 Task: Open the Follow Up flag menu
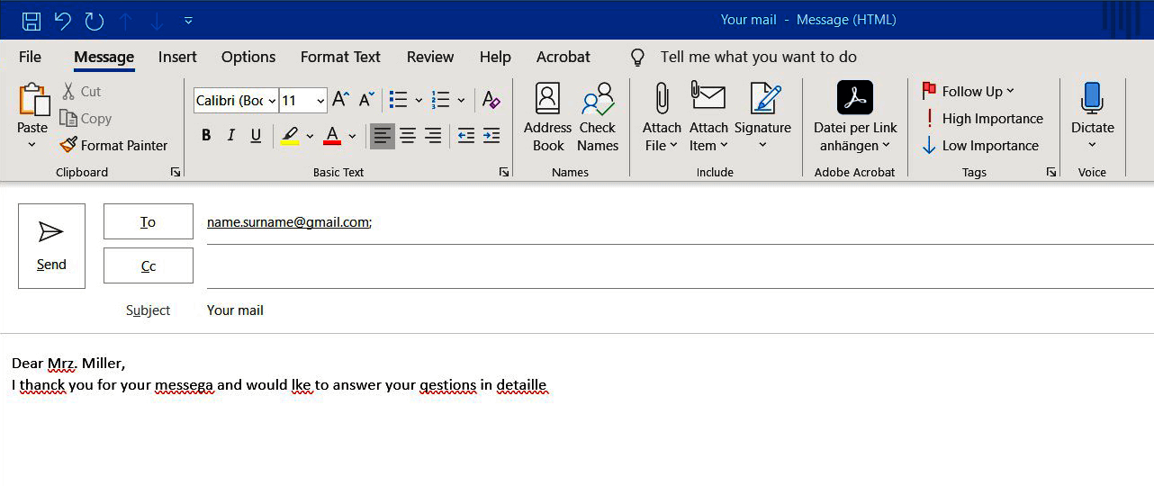click(969, 91)
